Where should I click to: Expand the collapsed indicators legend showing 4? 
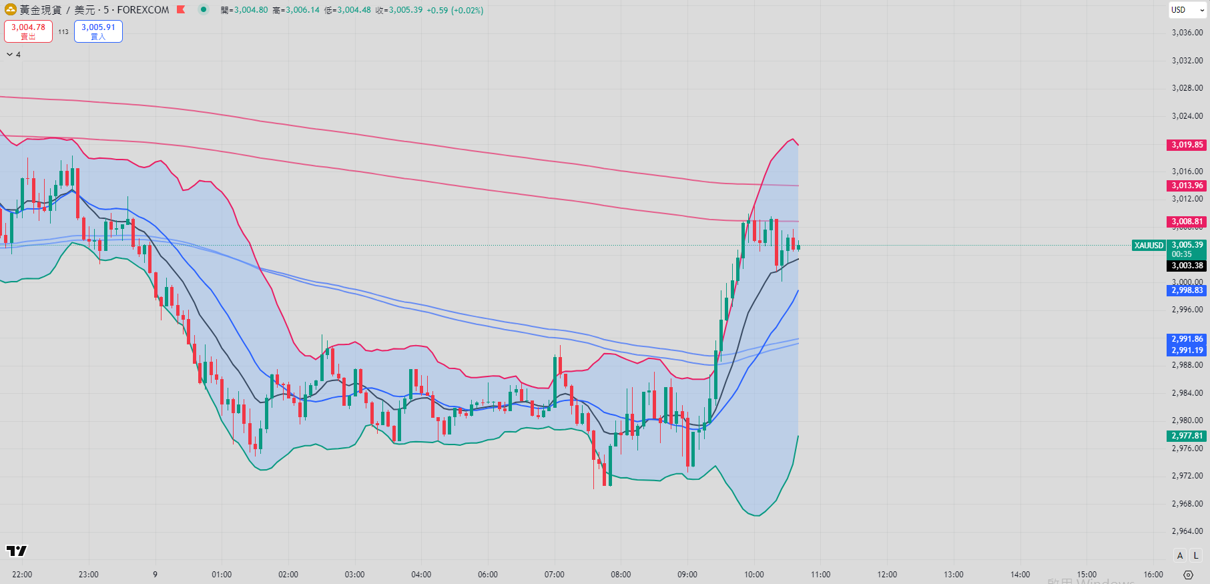click(x=13, y=55)
